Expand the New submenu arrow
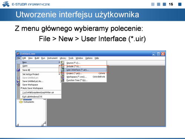 coord(59,62)
